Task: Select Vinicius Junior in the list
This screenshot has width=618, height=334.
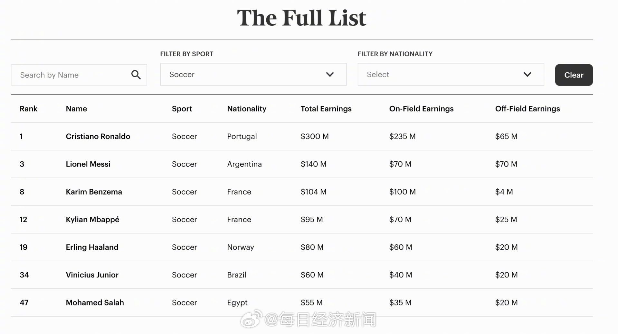Action: pyautogui.click(x=92, y=275)
